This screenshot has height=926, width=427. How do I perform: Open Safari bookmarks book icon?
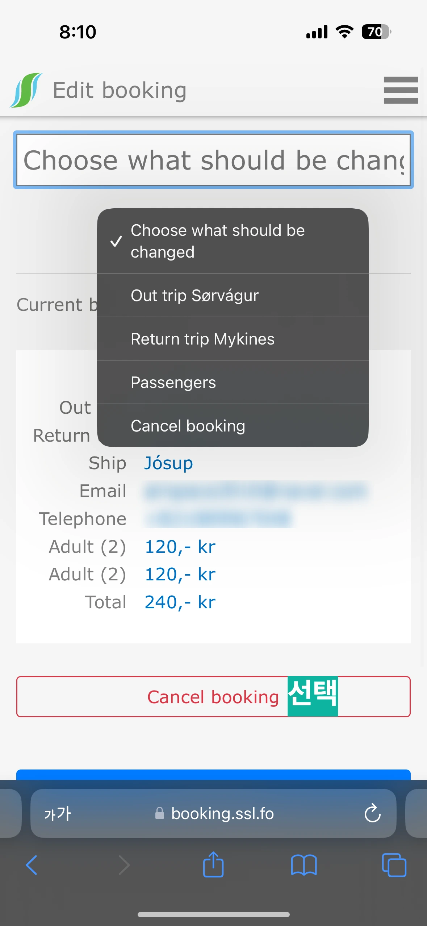[x=304, y=865]
